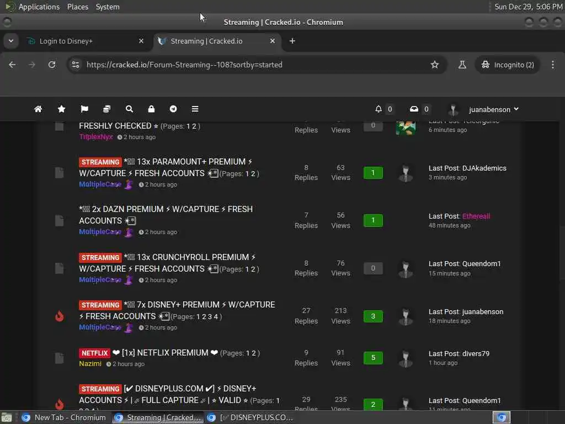Open 7x DISNEY+ PREMIUM thread

[x=177, y=310]
